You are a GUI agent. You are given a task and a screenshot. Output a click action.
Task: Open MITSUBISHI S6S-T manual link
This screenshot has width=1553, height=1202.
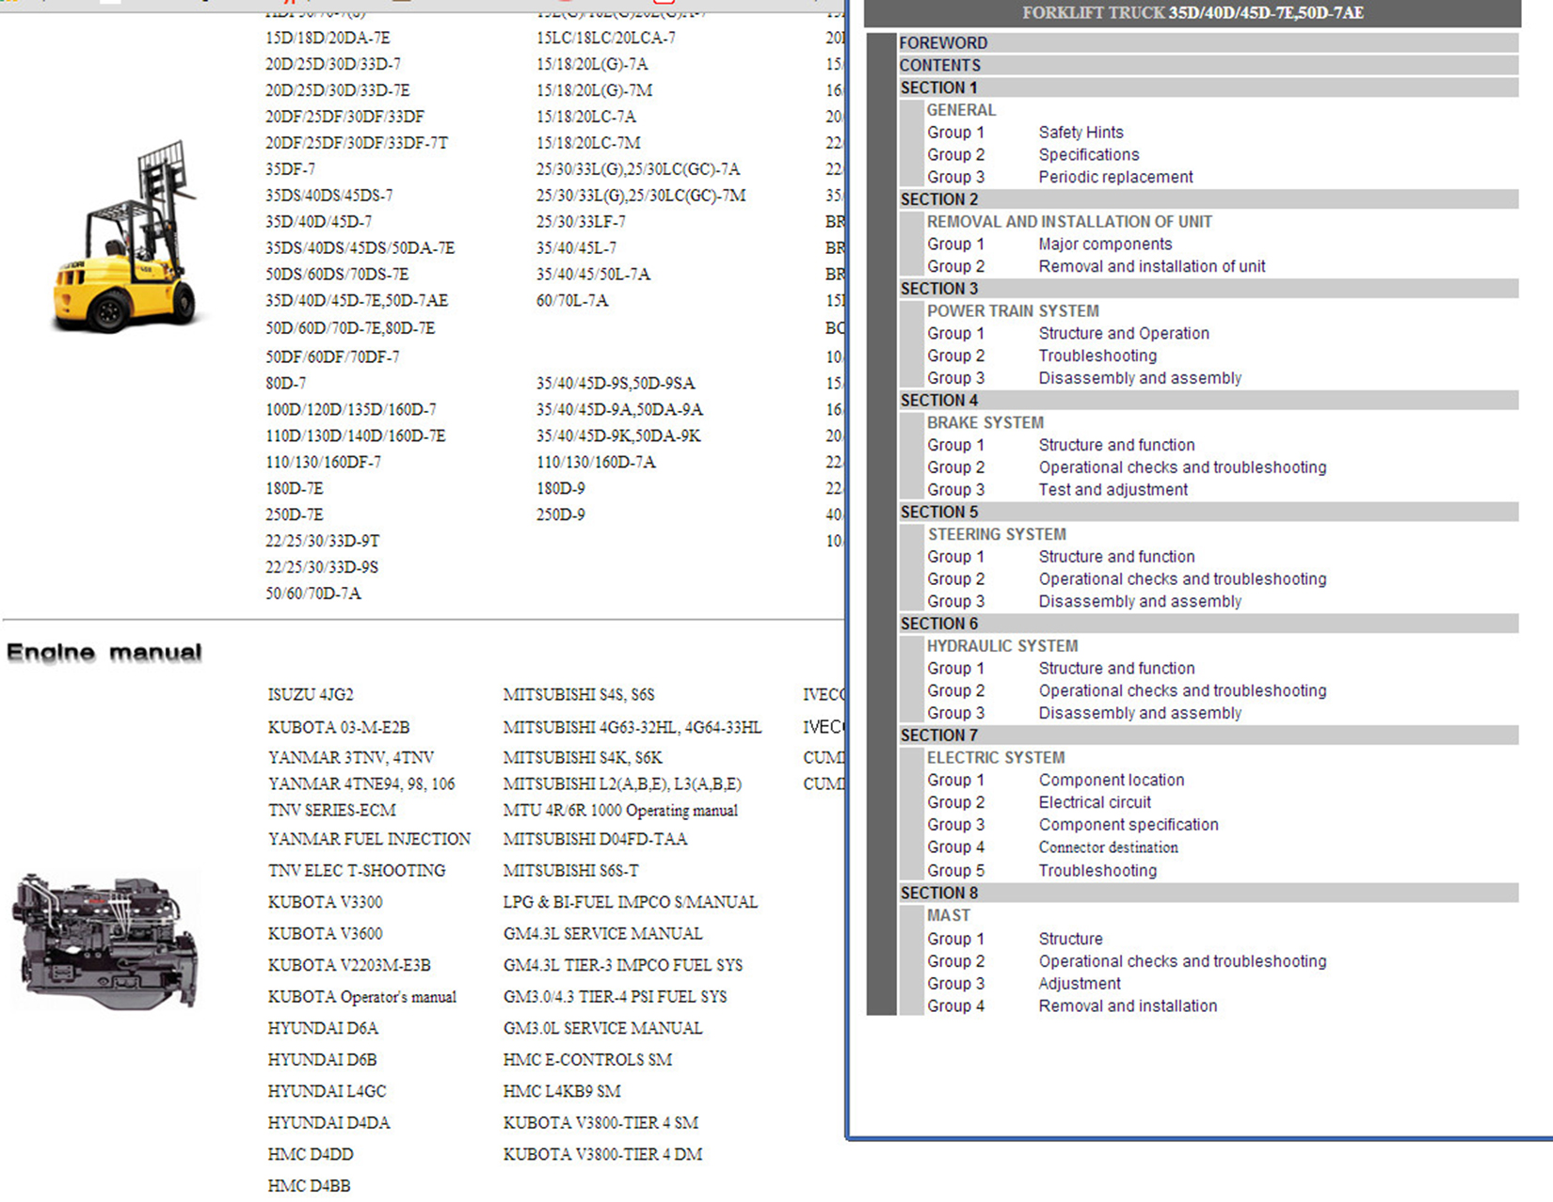570,871
